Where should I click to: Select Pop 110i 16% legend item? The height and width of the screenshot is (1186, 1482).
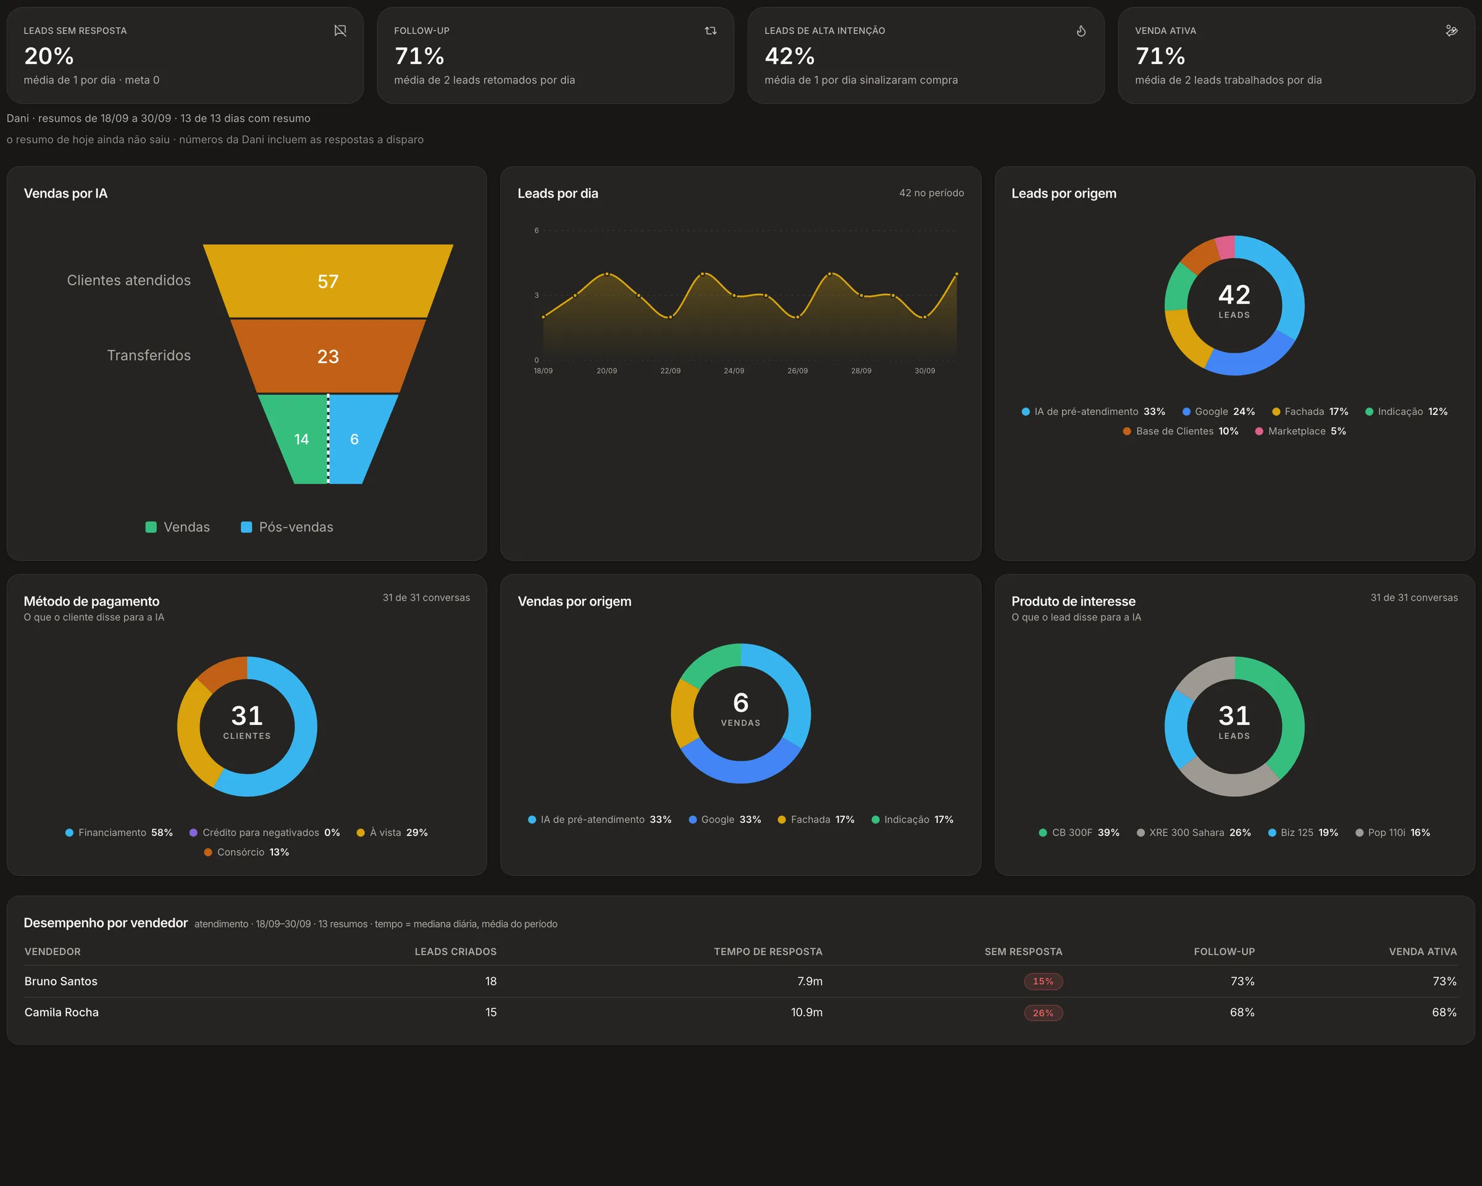point(1392,832)
